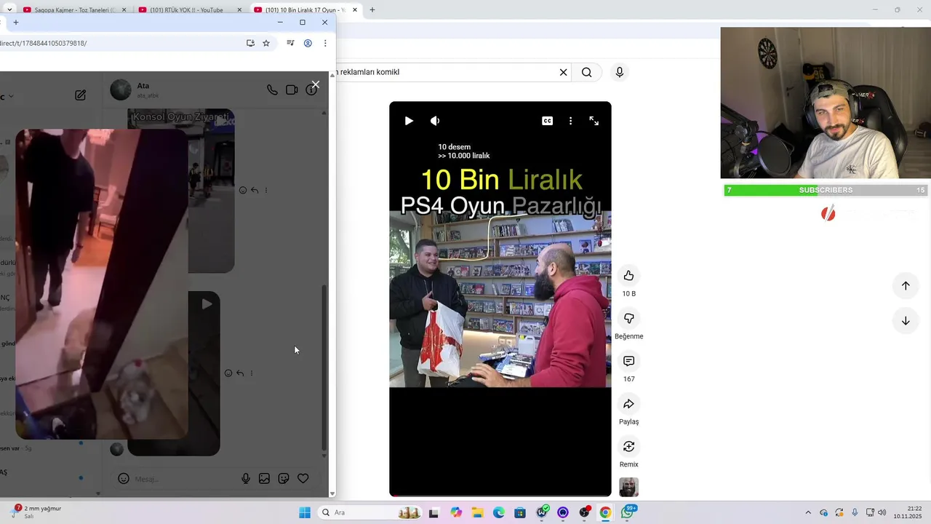Click the Instagram chat vertical scrollbar
This screenshot has height=524, width=931.
324,368
